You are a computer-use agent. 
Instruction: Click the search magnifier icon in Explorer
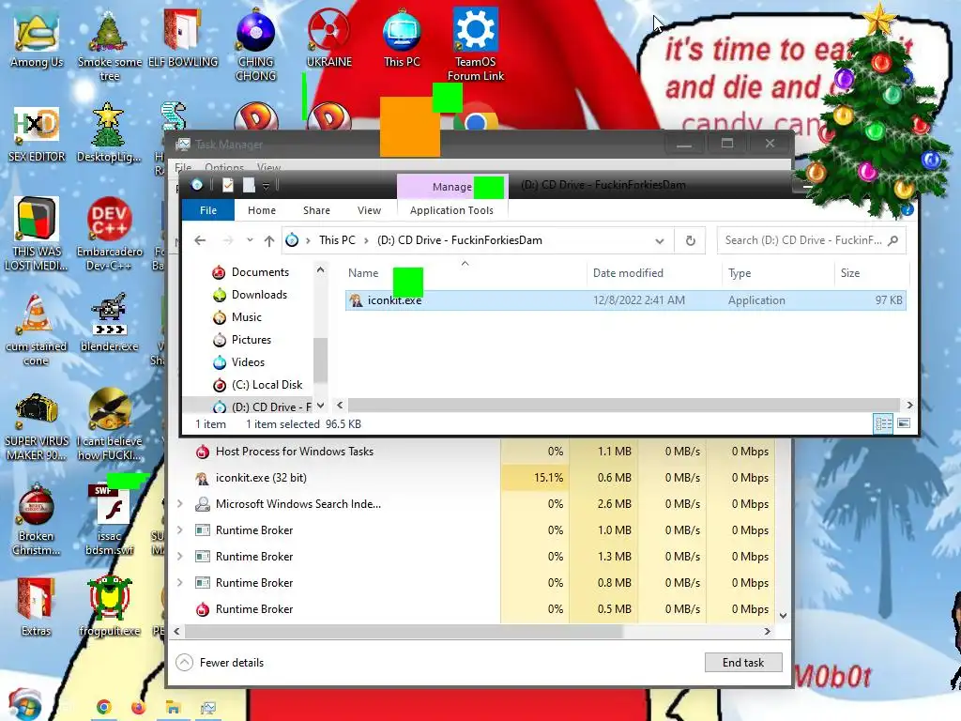pyautogui.click(x=893, y=240)
